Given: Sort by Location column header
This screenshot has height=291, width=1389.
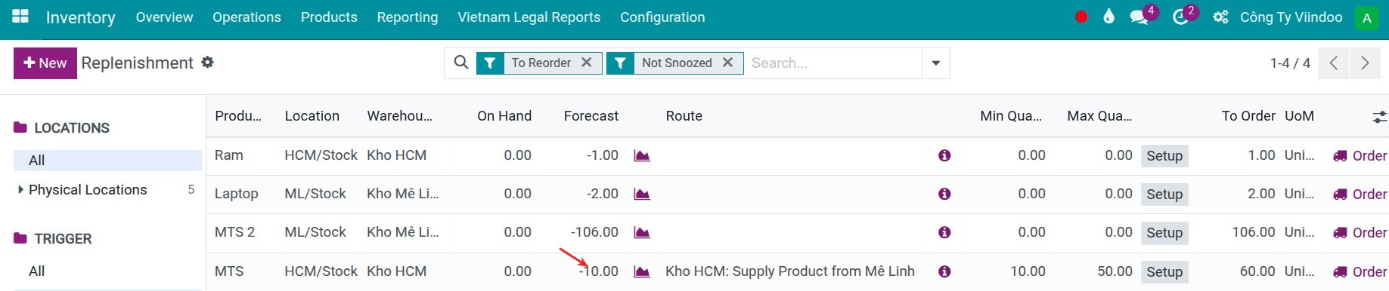Looking at the screenshot, I should coord(312,116).
